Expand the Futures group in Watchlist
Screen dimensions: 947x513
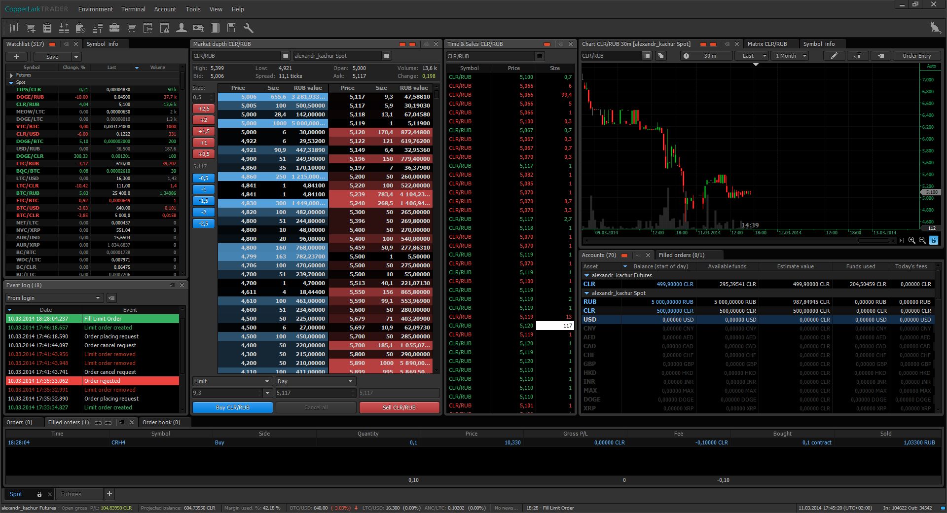pos(11,75)
